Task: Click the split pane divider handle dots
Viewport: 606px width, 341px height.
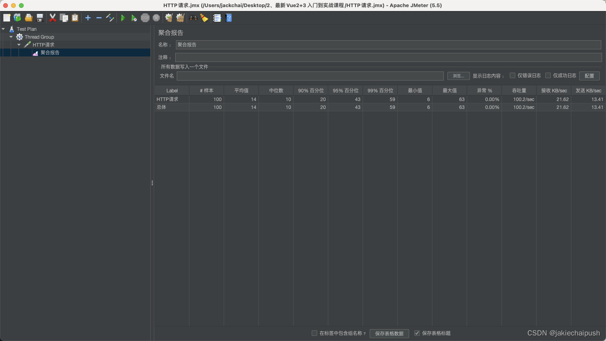Action: (152, 183)
